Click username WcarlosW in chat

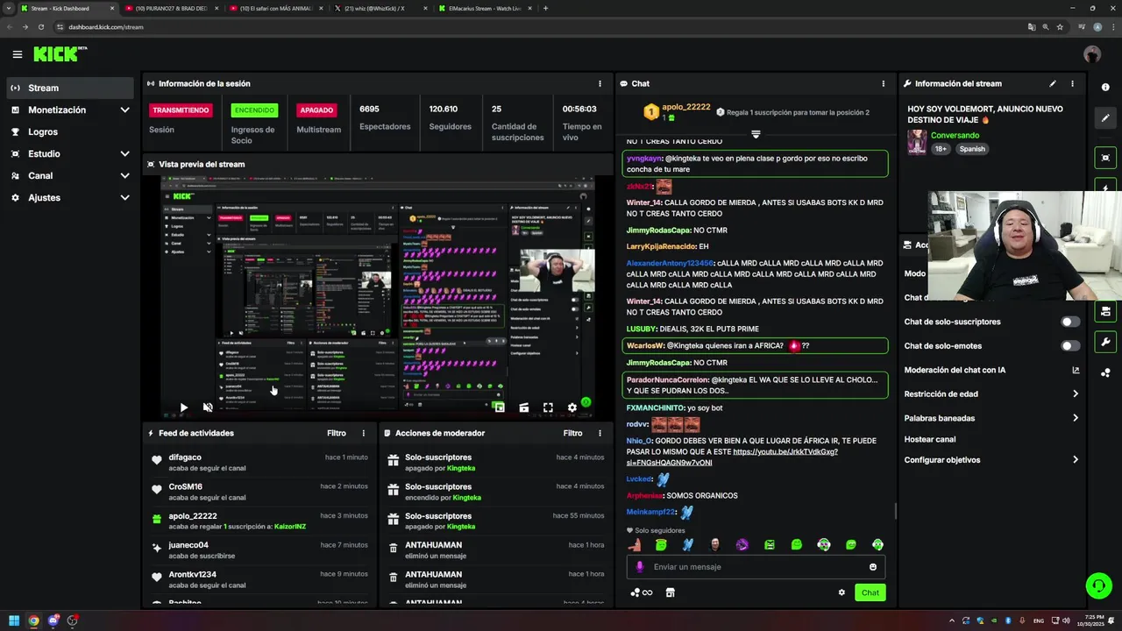pos(645,345)
